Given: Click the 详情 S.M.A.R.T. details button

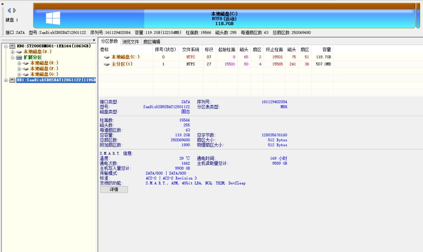Looking at the screenshot, I should coord(114,189).
